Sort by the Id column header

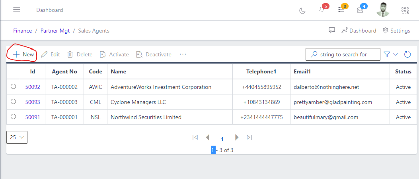(x=33, y=71)
